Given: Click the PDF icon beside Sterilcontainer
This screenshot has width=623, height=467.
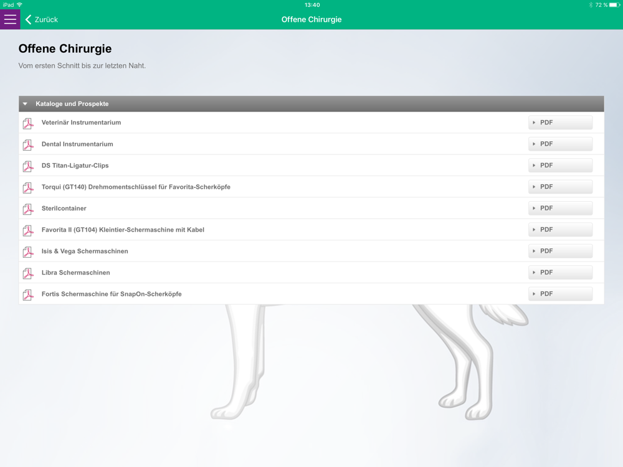Looking at the screenshot, I should pyautogui.click(x=28, y=209).
